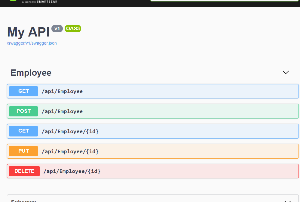This screenshot has width=300, height=202.
Task: Expand the PUT /api/Employee/{id} endpoint path
Action: [x=70, y=151]
